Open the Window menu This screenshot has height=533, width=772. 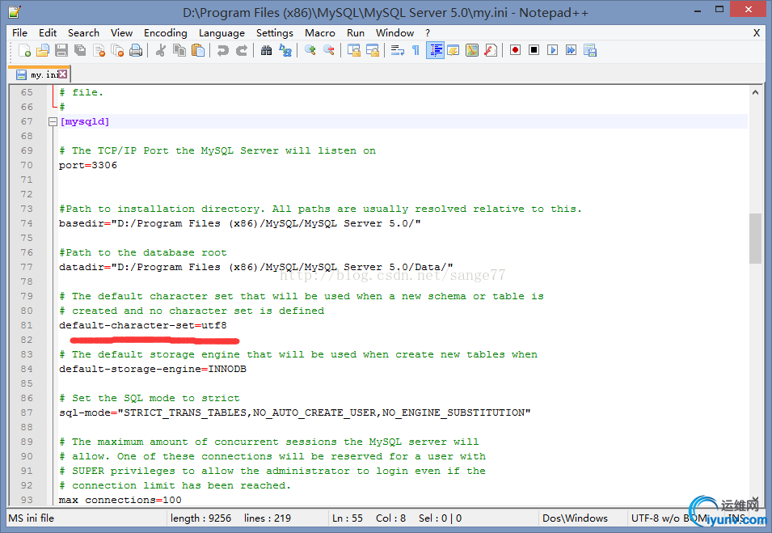pyautogui.click(x=394, y=33)
